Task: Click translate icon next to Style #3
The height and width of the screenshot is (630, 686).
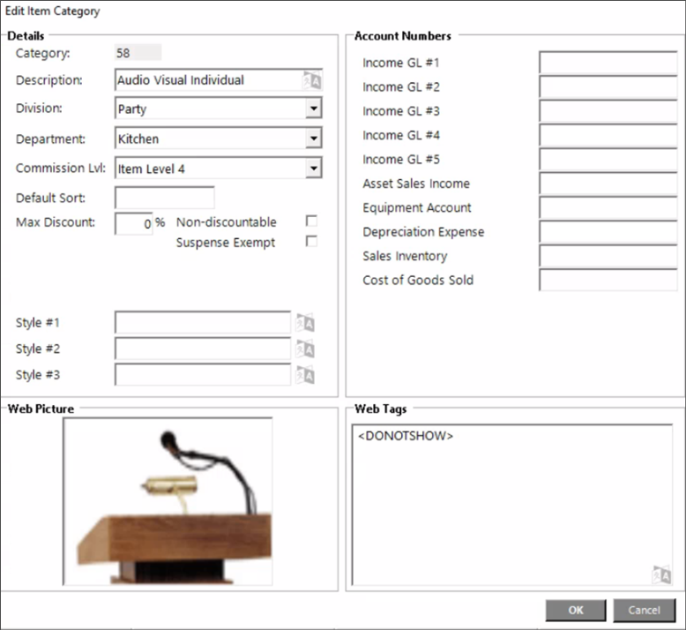Action: [306, 375]
